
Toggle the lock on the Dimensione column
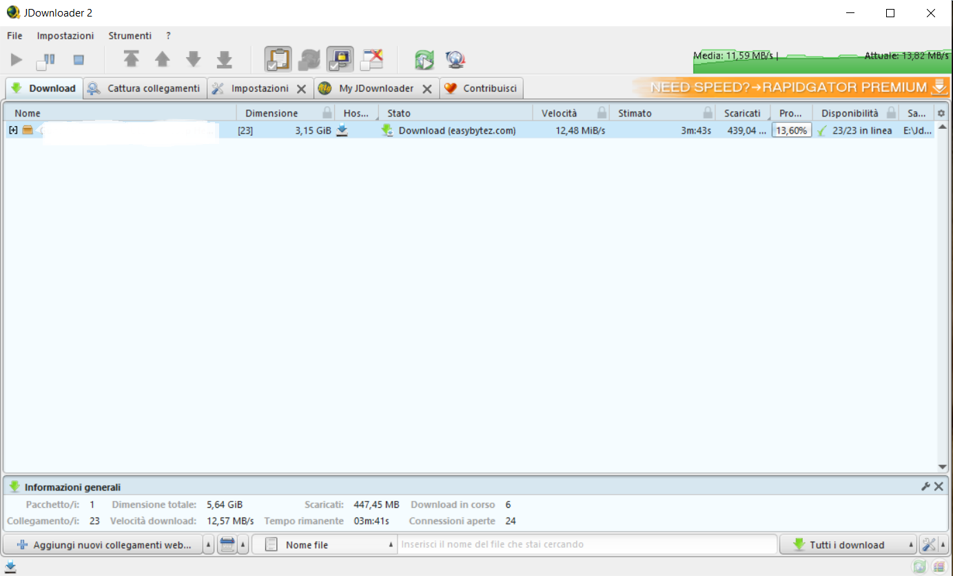pos(327,113)
